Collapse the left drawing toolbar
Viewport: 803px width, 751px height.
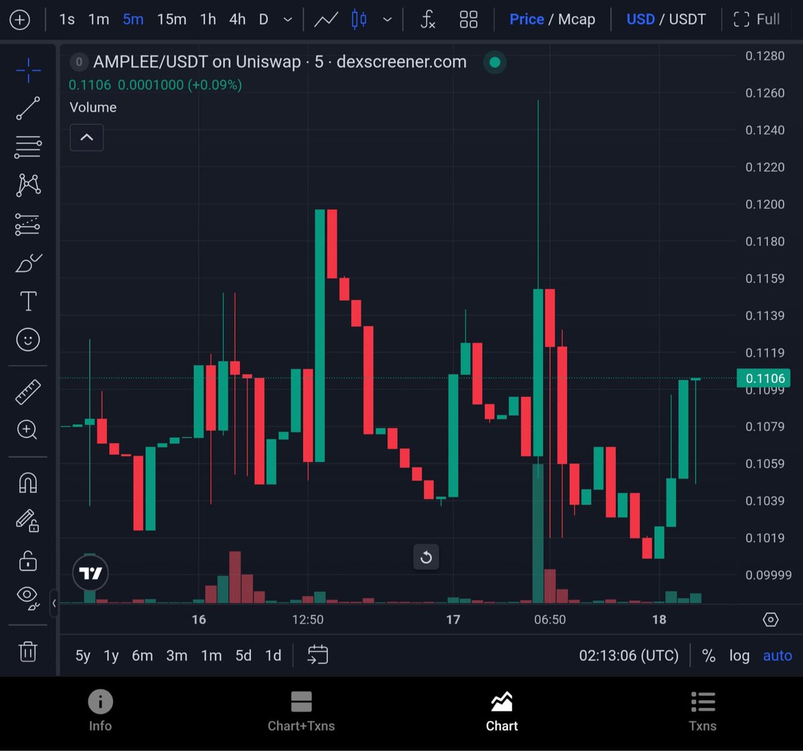(x=54, y=603)
